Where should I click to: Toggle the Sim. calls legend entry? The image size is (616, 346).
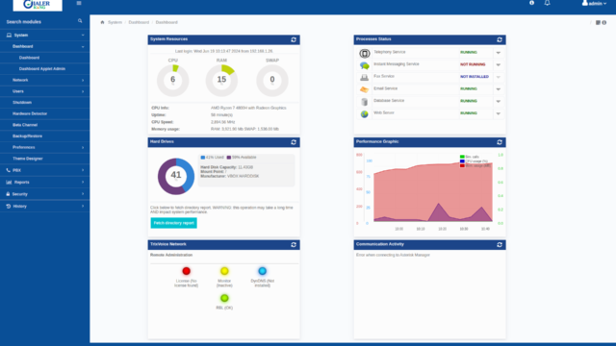[470, 157]
